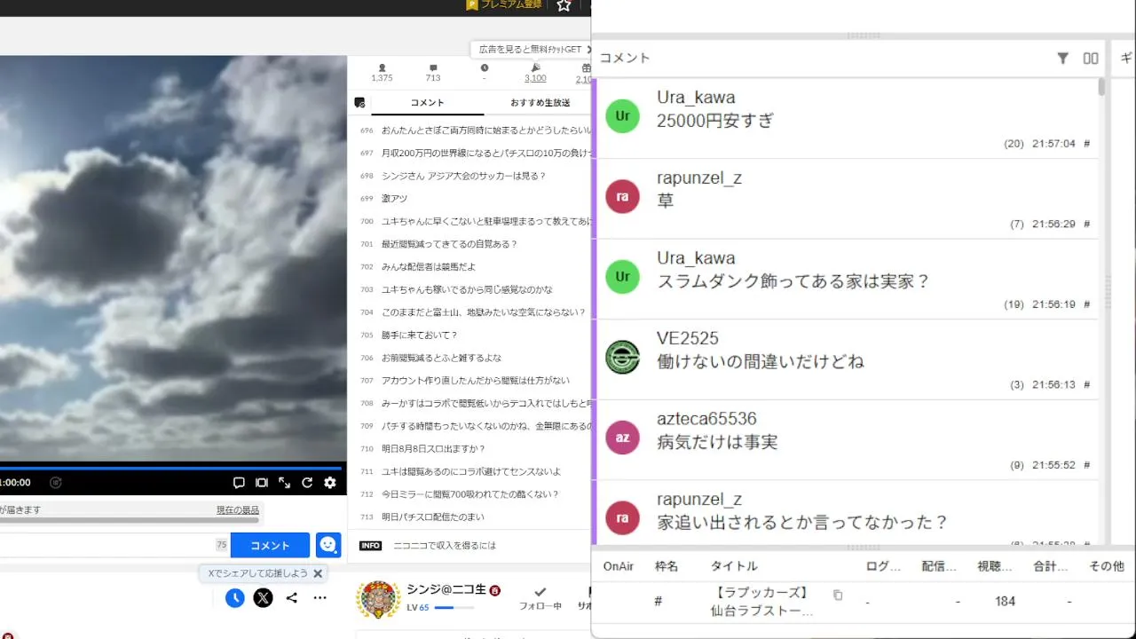Screen dimensions: 1136x639
Task: Select comment 25000円安すぎ
Action: (x=715, y=121)
